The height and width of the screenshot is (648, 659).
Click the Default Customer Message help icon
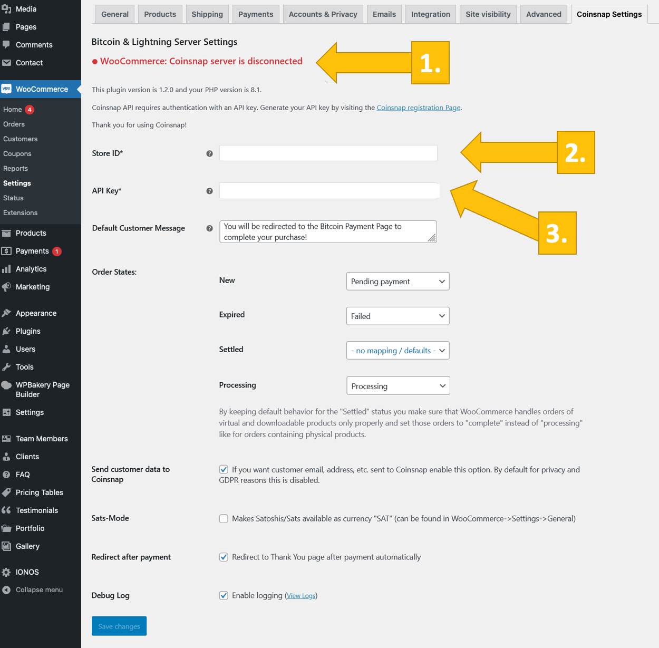210,228
